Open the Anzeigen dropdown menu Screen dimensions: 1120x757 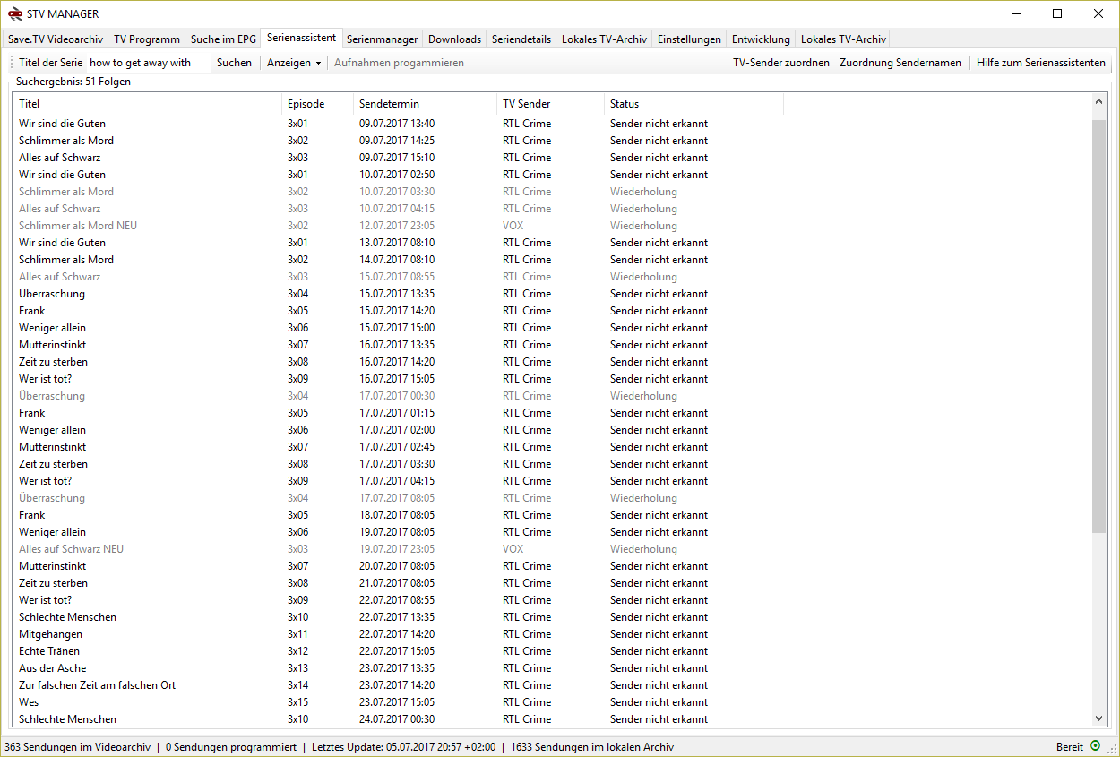(x=294, y=63)
